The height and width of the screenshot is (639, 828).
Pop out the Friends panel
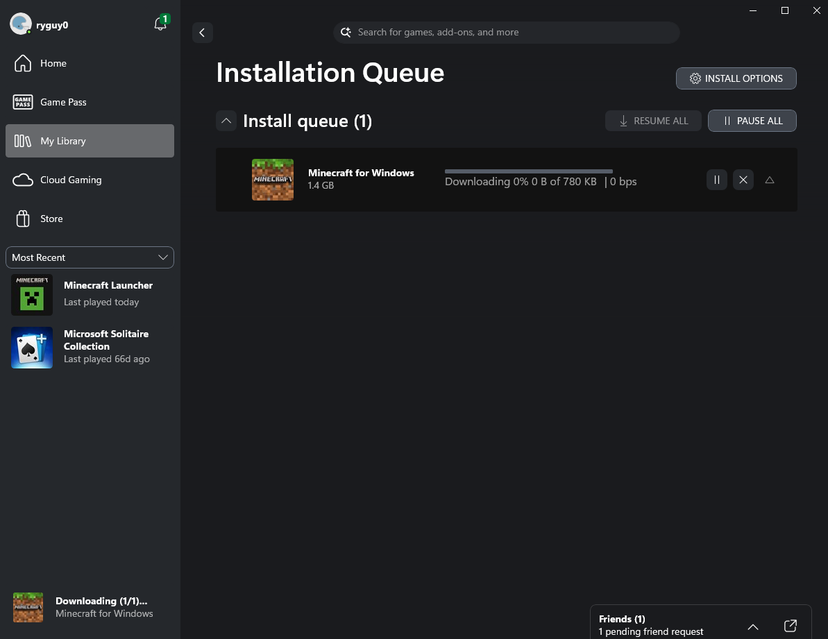pos(791,626)
